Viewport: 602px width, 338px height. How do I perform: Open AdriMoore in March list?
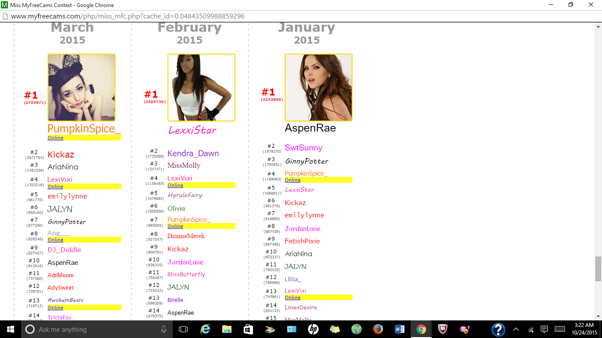[x=61, y=275]
